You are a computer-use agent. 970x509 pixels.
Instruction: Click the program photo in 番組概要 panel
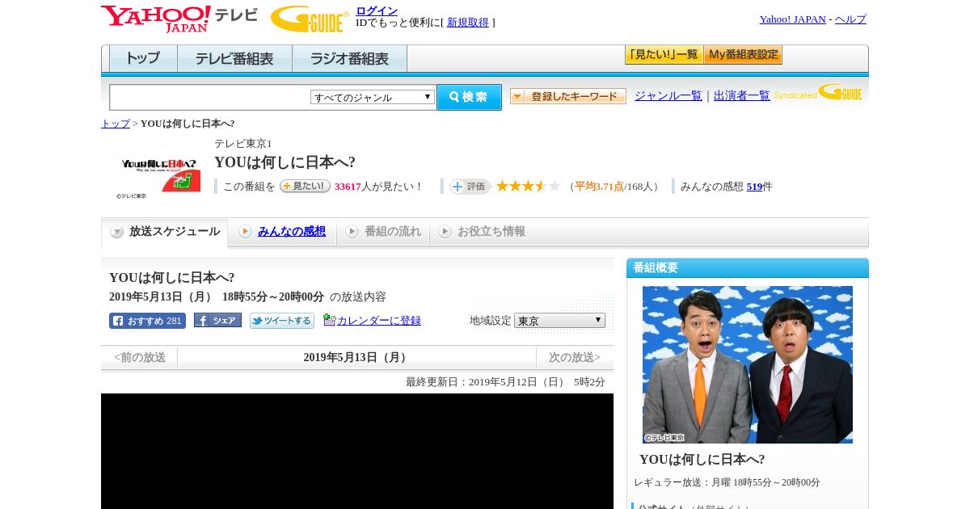pyautogui.click(x=748, y=364)
